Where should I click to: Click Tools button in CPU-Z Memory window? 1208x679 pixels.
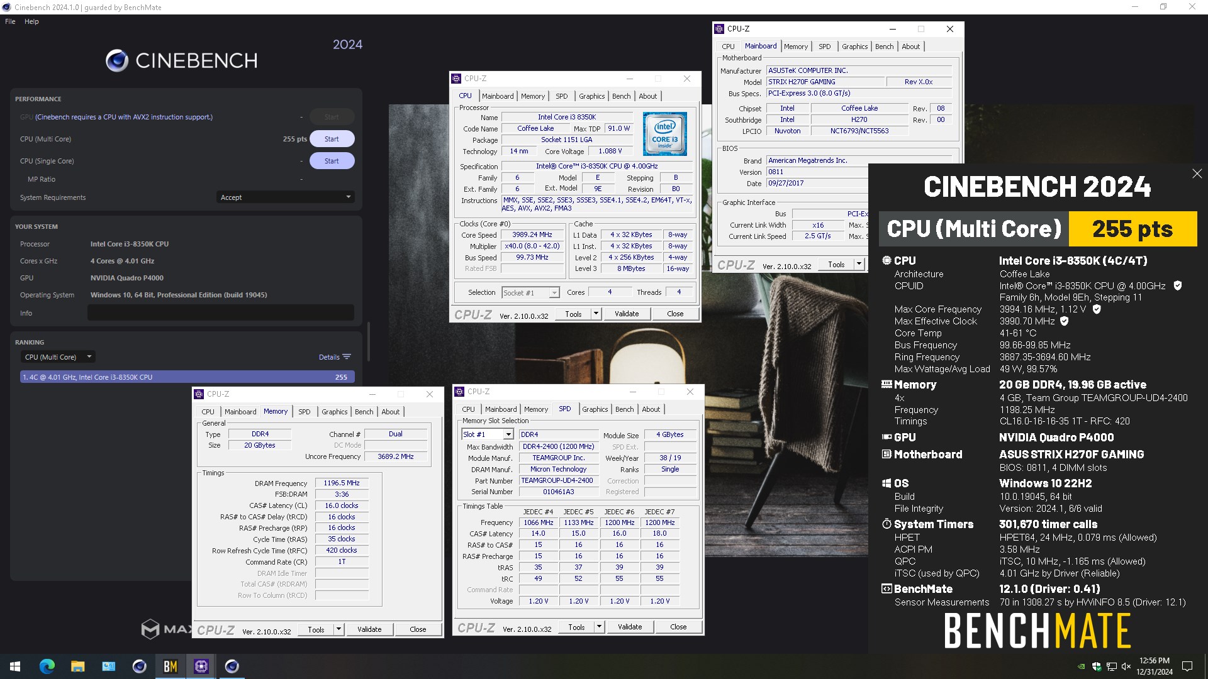click(316, 629)
